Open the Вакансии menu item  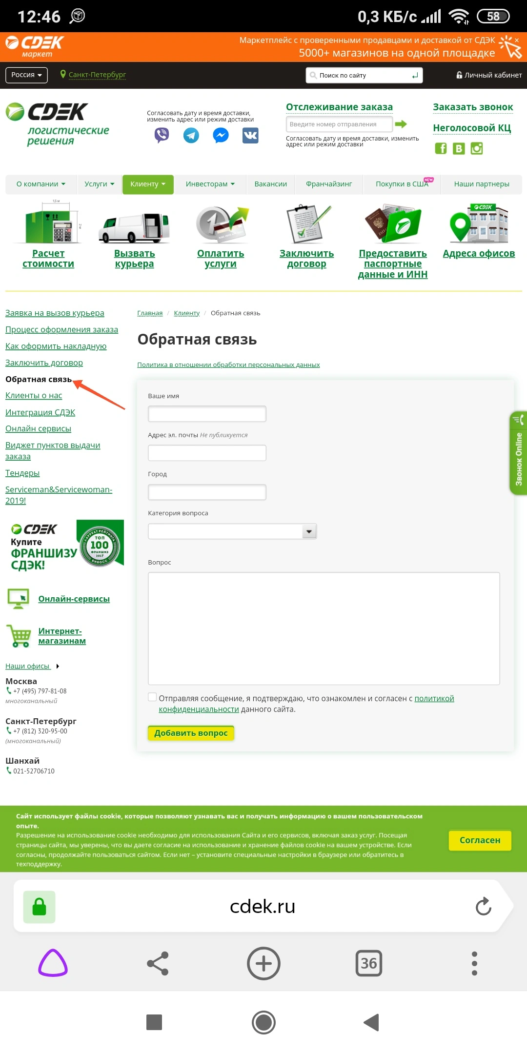[271, 184]
